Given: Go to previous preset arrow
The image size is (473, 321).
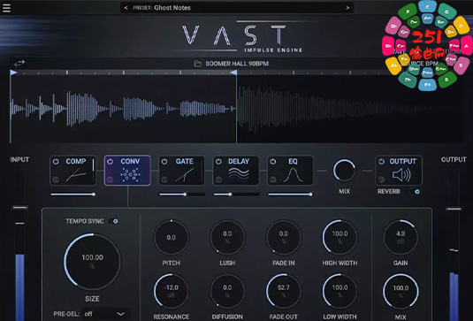Looking at the screenshot, I should [126, 8].
